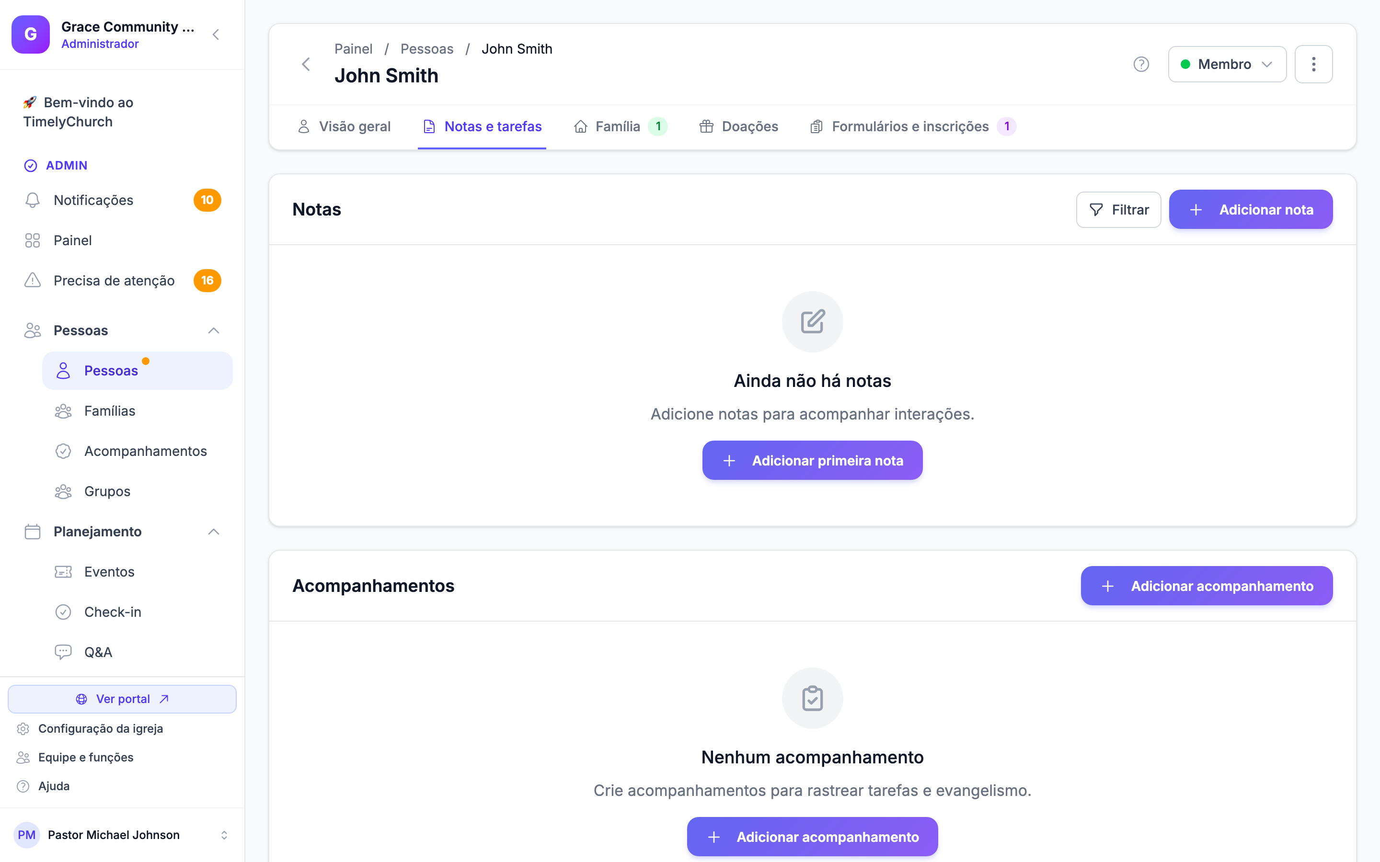Open the Formulários e inscrições tab
1380x862 pixels.
(x=912, y=126)
